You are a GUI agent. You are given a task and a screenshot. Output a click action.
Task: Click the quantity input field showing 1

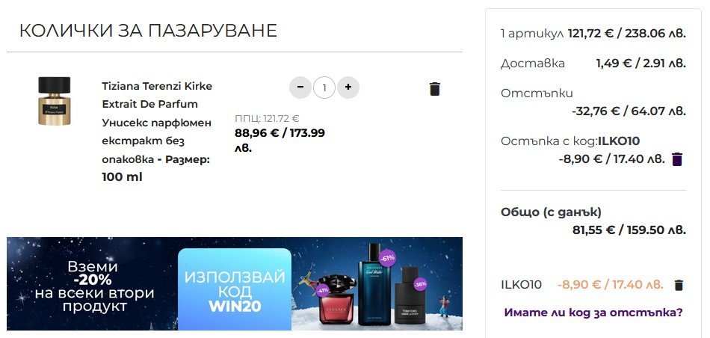[324, 87]
